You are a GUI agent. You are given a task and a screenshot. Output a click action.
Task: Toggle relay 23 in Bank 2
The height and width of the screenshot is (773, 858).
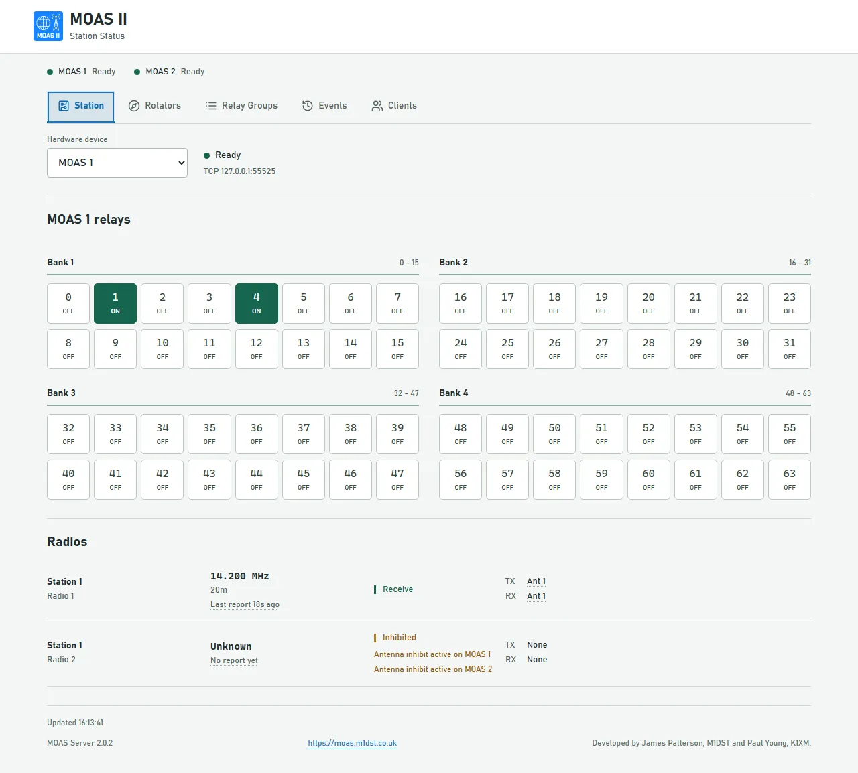[790, 303]
